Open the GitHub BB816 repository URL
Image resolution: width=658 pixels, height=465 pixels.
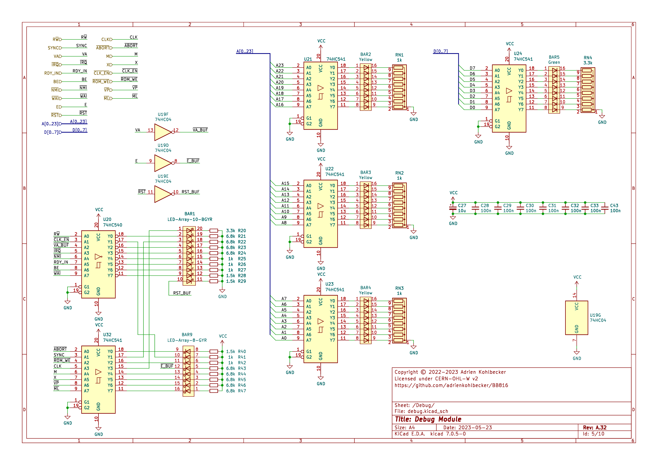[451, 385]
